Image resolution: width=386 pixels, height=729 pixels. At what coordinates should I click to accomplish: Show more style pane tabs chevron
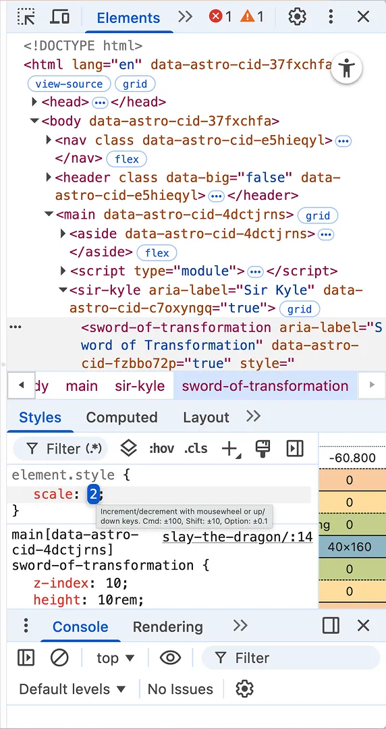(x=253, y=416)
